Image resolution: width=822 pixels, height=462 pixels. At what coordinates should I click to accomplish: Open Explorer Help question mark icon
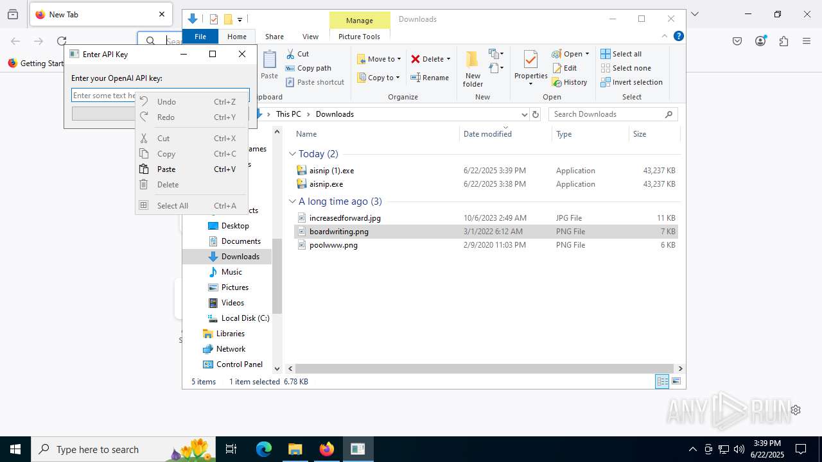pyautogui.click(x=679, y=36)
